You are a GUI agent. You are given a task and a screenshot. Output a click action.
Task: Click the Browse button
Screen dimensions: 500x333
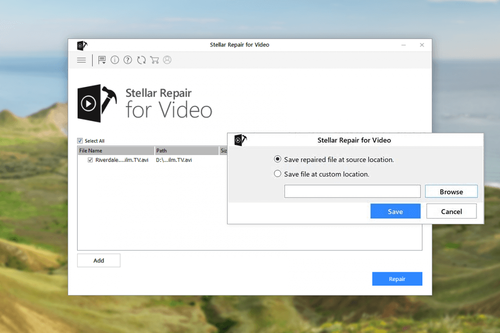click(x=451, y=191)
